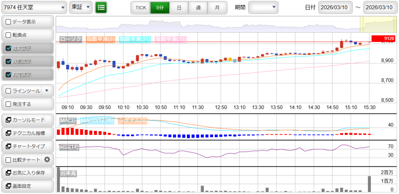Switch to the TICK chart tab
Image resolution: width=399 pixels, height=194 pixels.
(140, 7)
